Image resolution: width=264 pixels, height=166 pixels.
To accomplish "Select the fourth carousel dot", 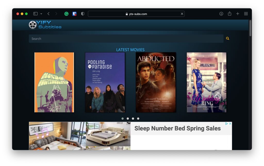I will pos(138,119).
